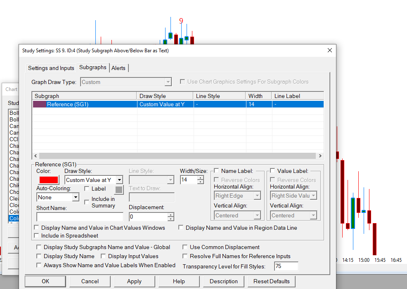Open the Alerts tab
407x289 pixels.
(x=118, y=68)
